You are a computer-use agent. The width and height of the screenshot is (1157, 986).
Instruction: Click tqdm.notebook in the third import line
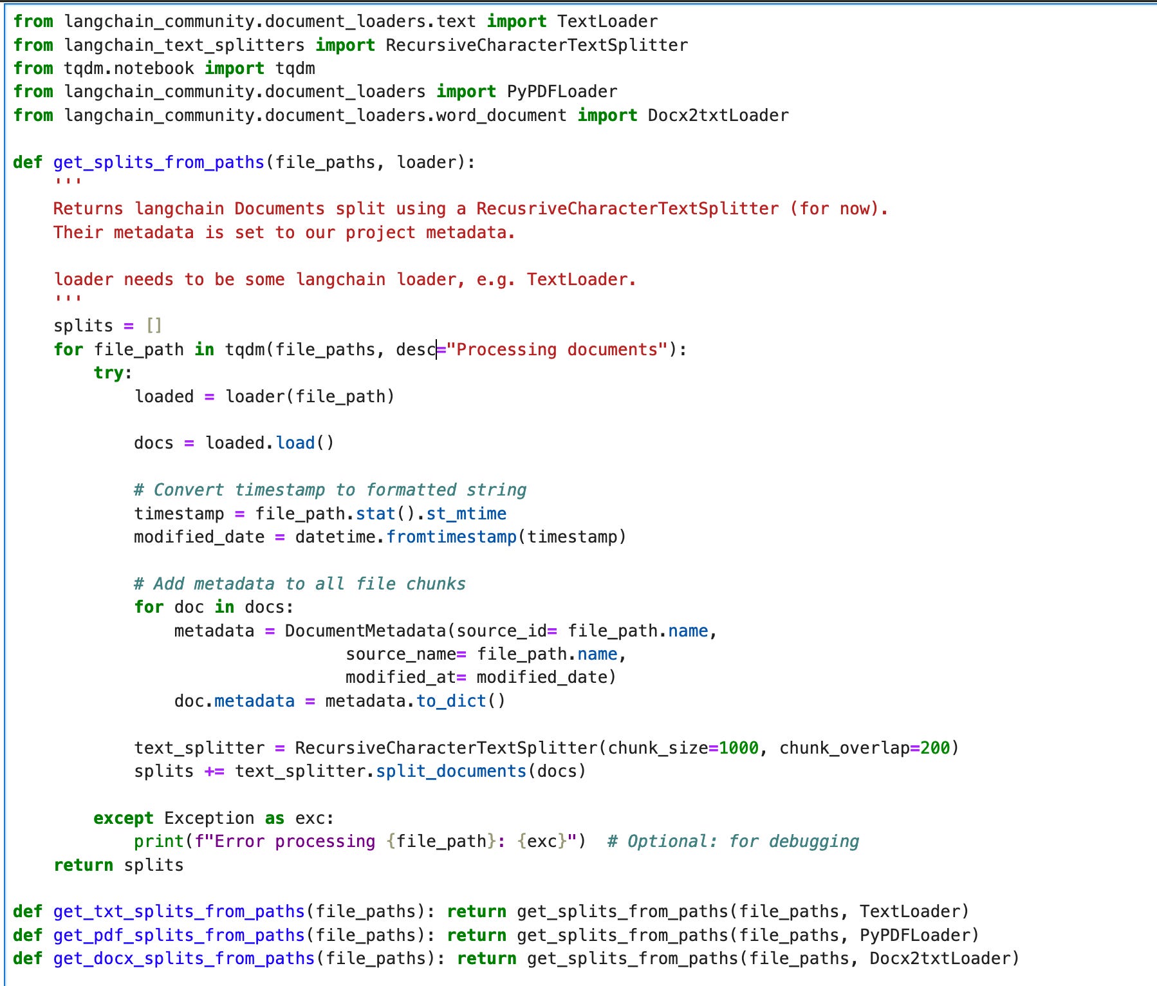(x=129, y=68)
